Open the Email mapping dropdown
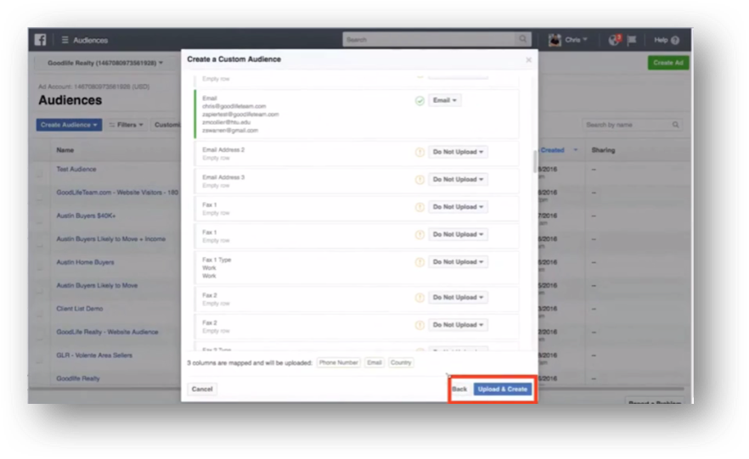Screen dimensions: 749x459 [445, 100]
